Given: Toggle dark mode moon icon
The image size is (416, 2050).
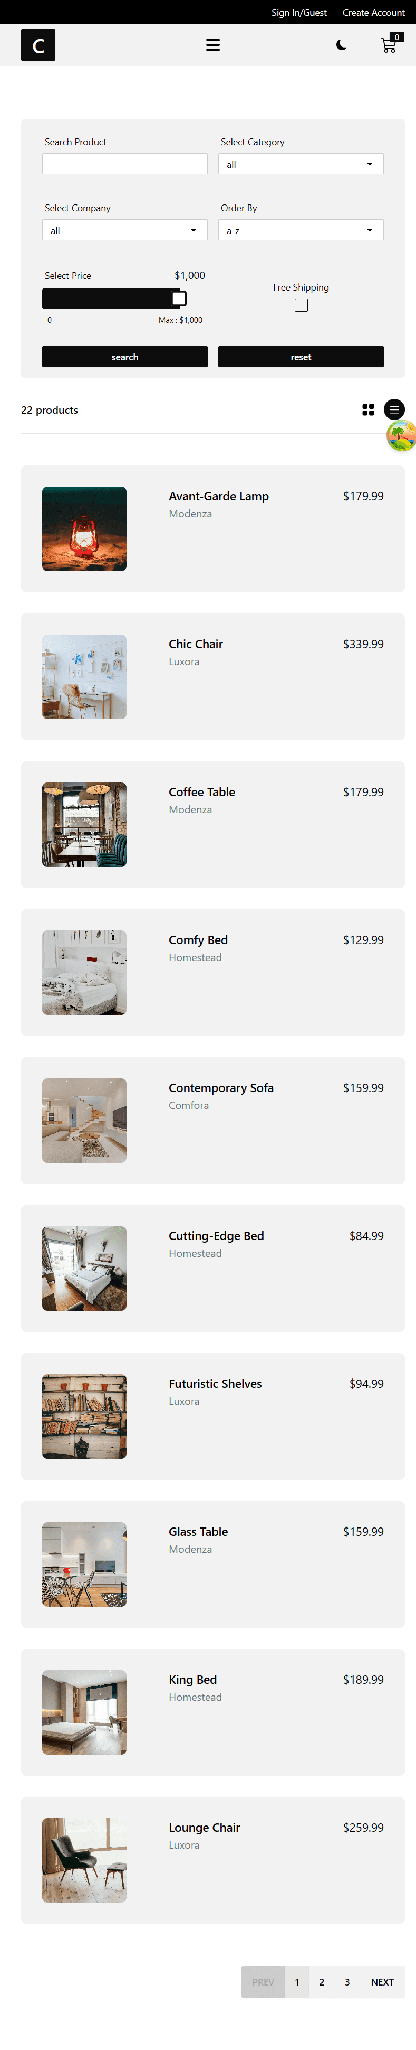Looking at the screenshot, I should (x=341, y=45).
